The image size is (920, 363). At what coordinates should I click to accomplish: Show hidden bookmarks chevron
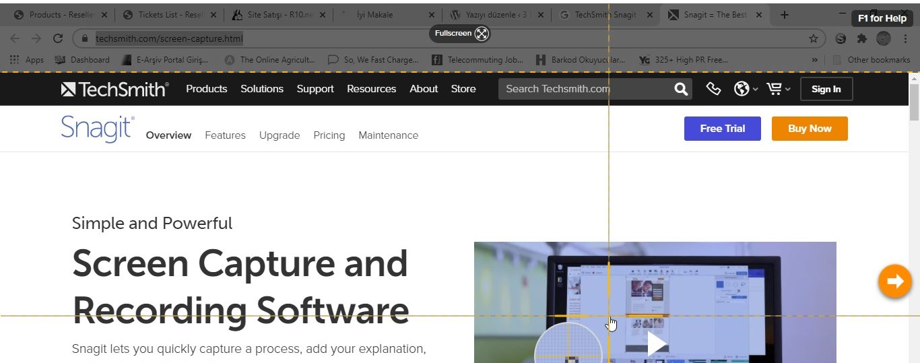pos(815,60)
